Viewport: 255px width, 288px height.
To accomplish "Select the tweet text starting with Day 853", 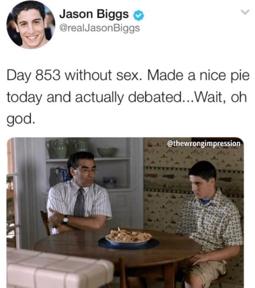I will (x=127, y=97).
